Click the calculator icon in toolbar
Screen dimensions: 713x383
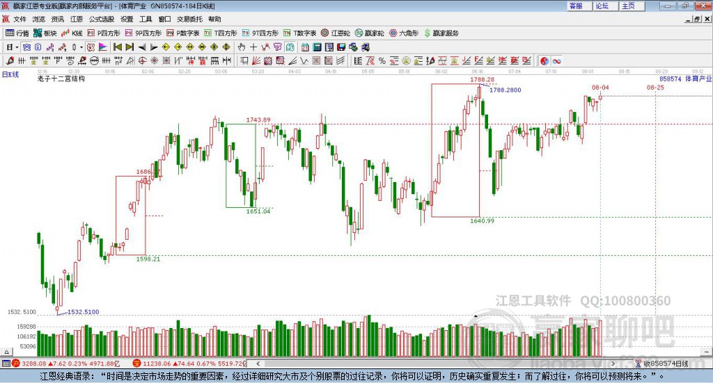317,47
